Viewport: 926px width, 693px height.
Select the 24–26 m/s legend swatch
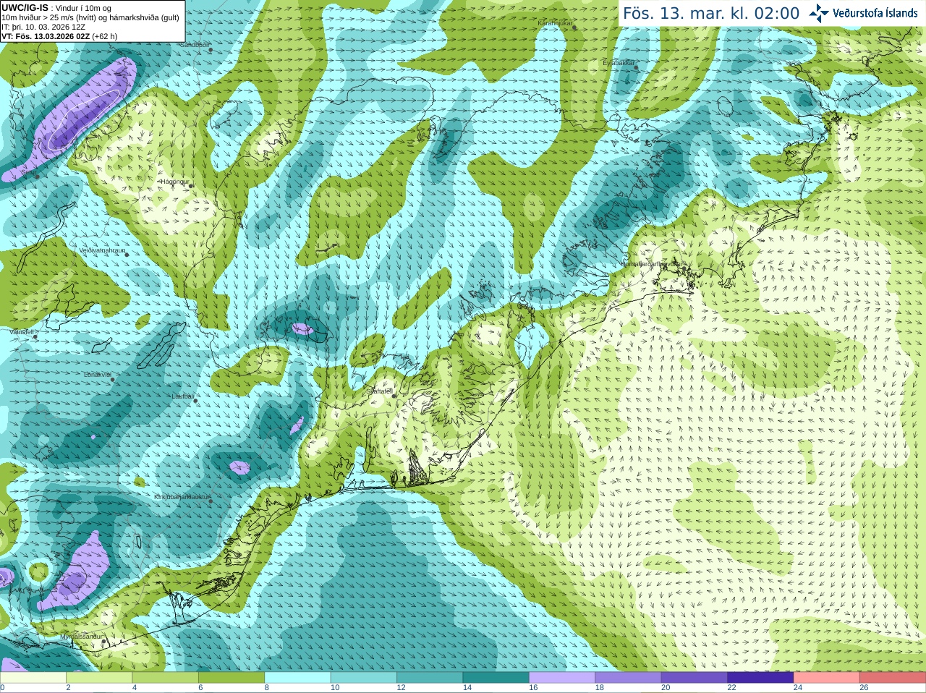[827, 678]
